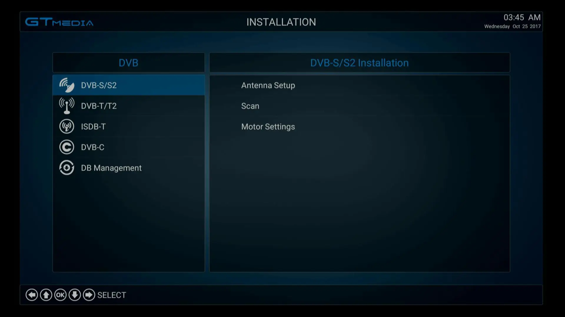
Task: Expand Motor Settings under DVB-S/S2
Action: coord(268,126)
